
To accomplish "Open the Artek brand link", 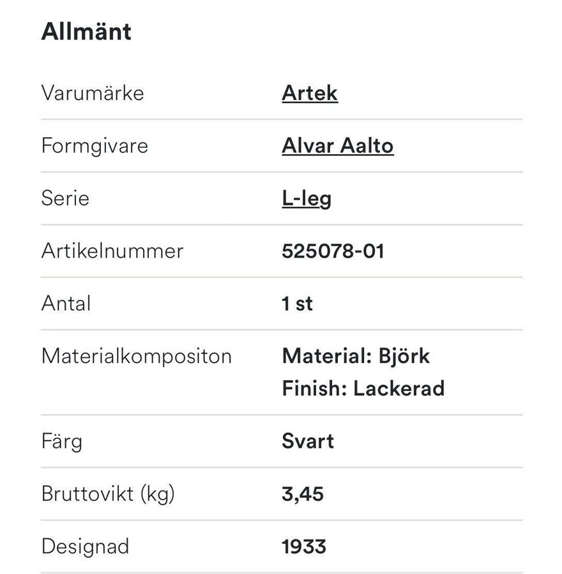I will (x=309, y=93).
